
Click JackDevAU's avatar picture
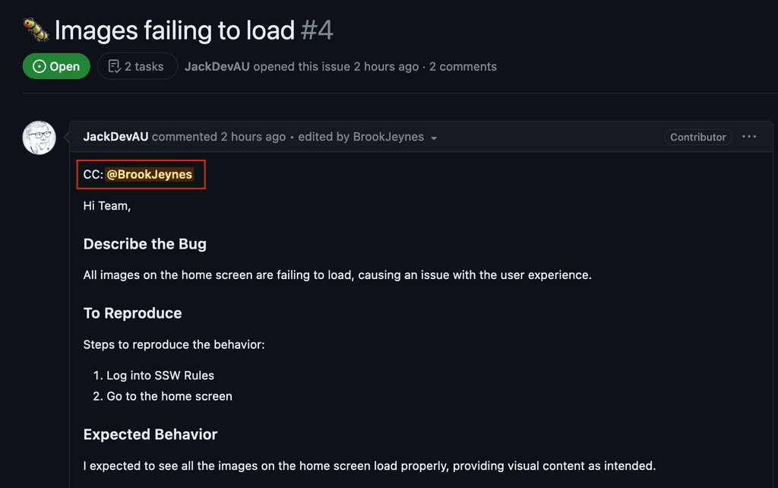point(39,138)
